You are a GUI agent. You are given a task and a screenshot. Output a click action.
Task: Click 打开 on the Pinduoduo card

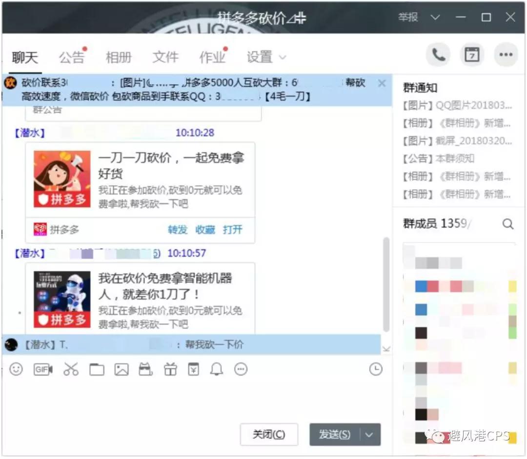coord(233,230)
